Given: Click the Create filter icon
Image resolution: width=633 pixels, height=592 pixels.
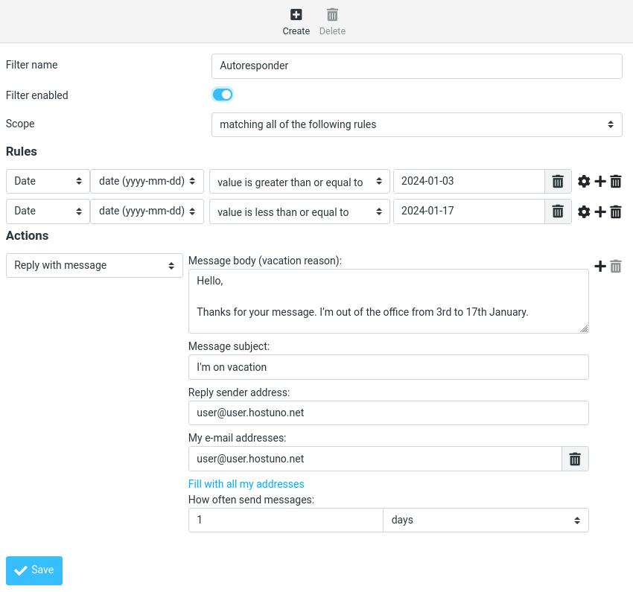Looking at the screenshot, I should coord(296,15).
